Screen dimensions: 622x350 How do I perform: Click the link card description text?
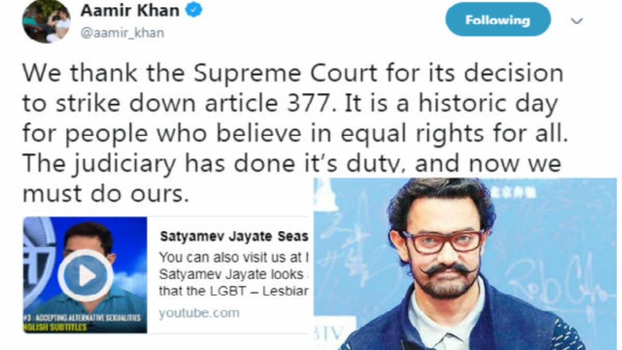(x=234, y=275)
